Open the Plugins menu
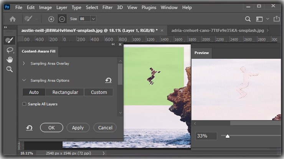Image resolution: width=284 pixels, height=159 pixels. 149,8
